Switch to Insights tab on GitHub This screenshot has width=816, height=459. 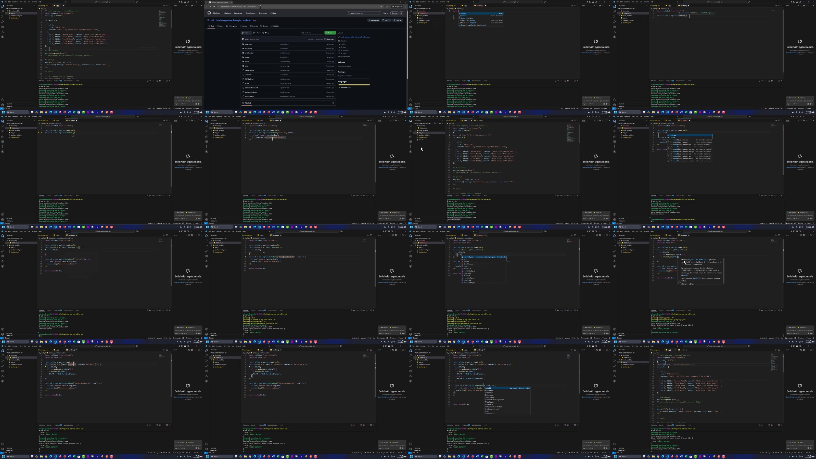[275, 26]
